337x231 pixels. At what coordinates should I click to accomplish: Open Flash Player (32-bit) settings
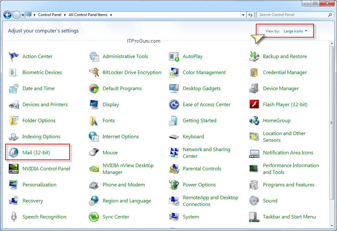[x=285, y=104]
